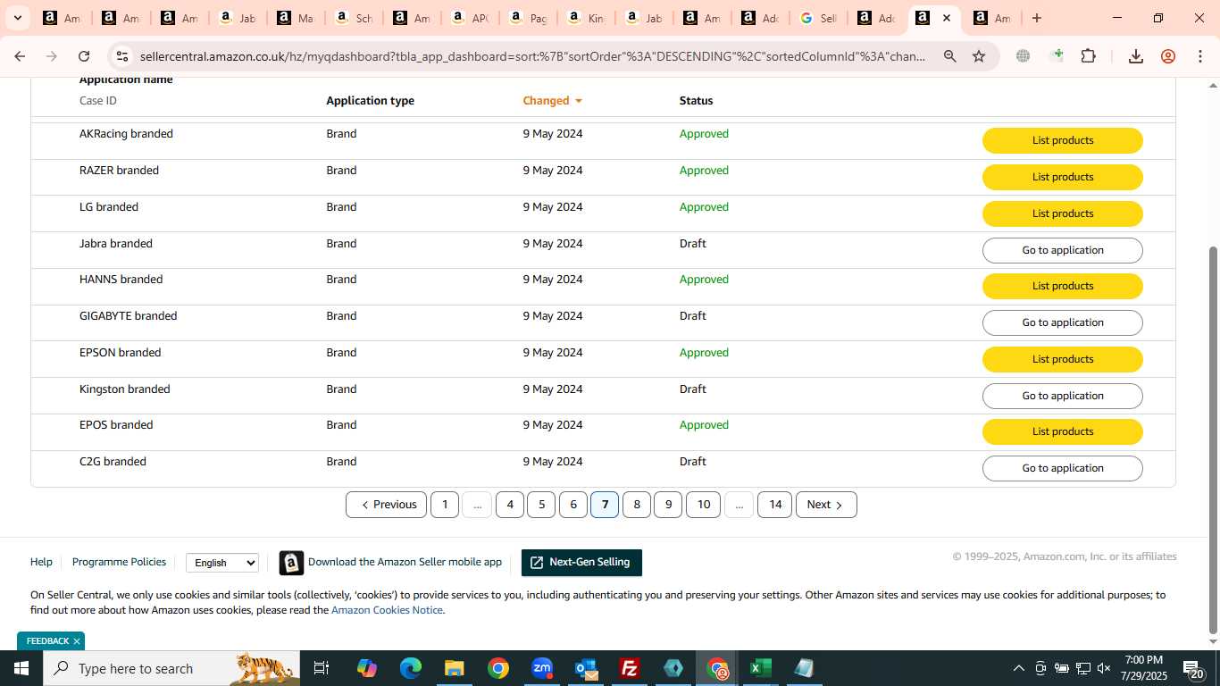The image size is (1220, 686).
Task: Open the browser Downloads icon
Action: point(1136,56)
